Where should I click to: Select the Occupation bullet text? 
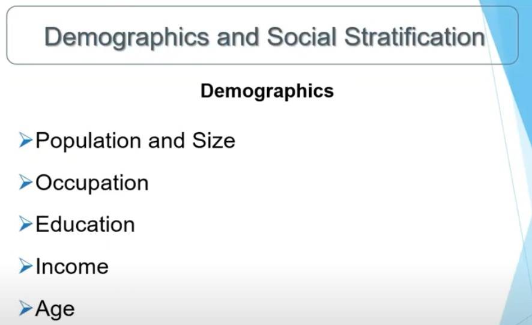(92, 184)
